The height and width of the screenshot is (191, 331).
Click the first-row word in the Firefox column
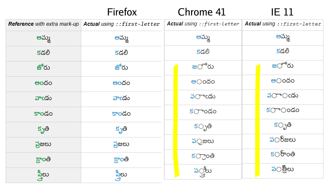(121, 38)
